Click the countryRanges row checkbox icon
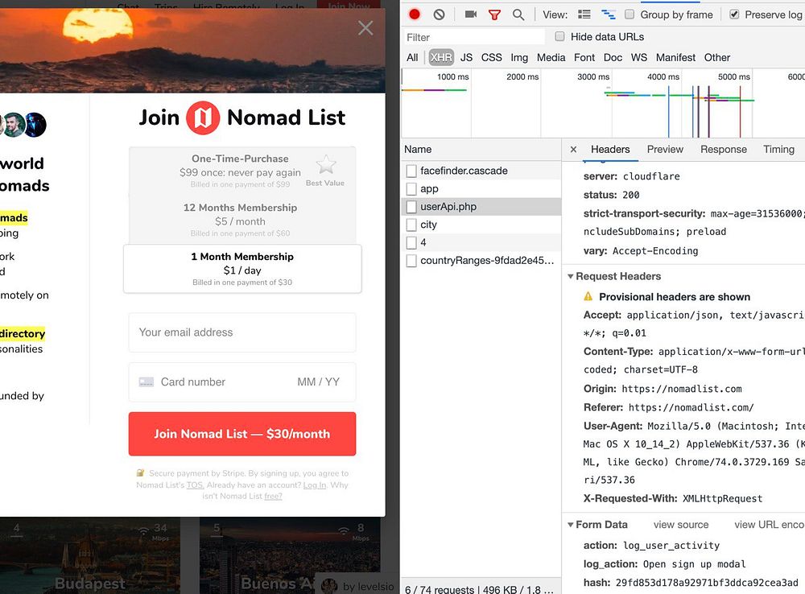This screenshot has width=805, height=594. click(x=411, y=261)
